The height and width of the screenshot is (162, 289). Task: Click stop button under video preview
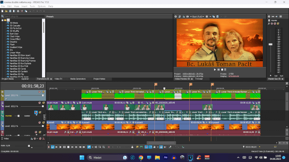tap(222, 70)
